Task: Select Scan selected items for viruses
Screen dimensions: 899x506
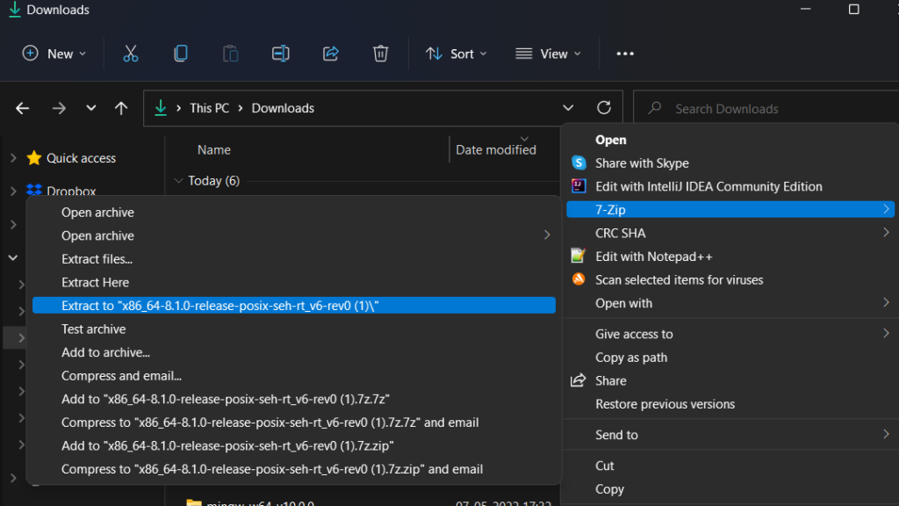Action: click(679, 279)
